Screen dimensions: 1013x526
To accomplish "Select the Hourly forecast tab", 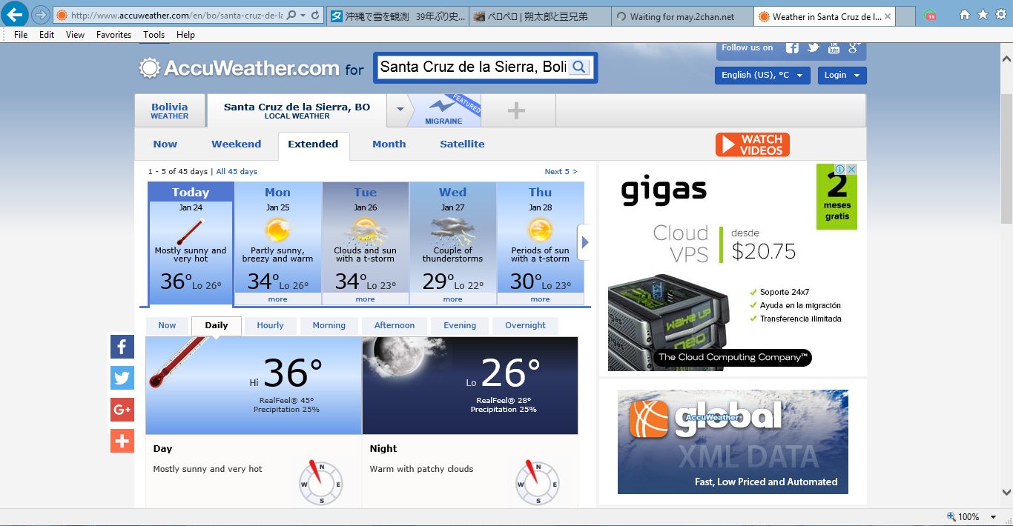I will (x=270, y=325).
